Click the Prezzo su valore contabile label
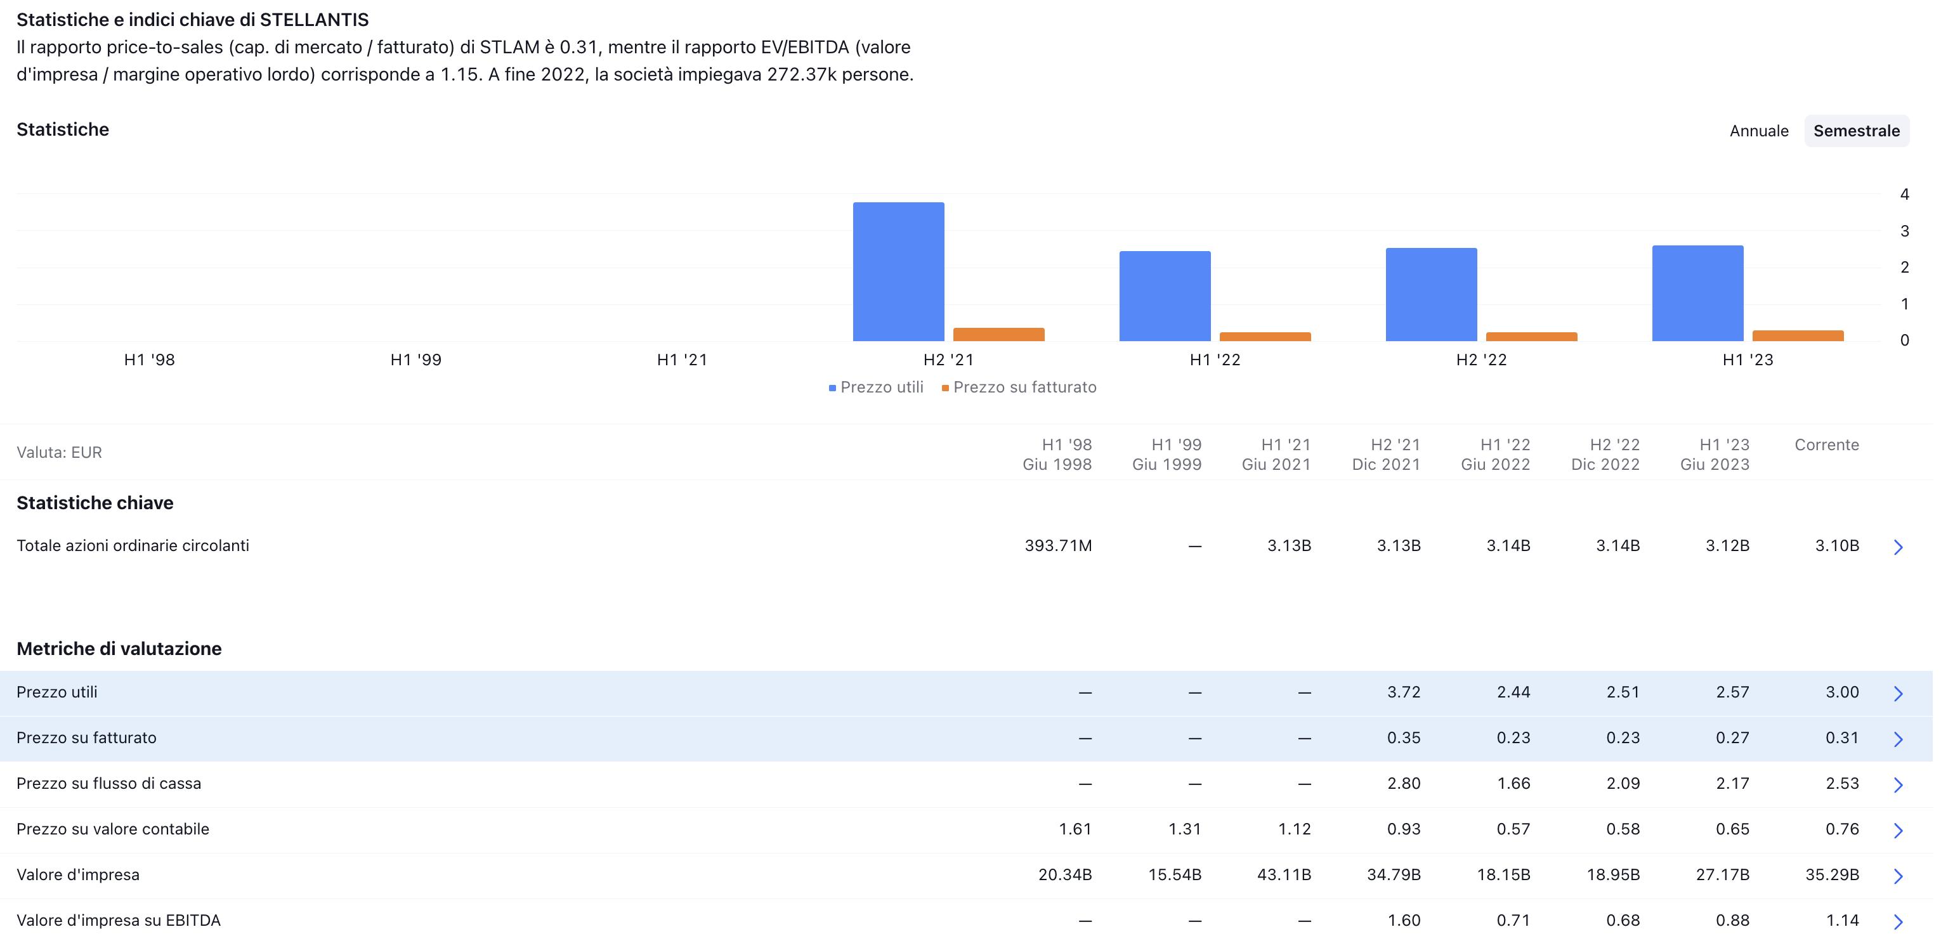 113,829
